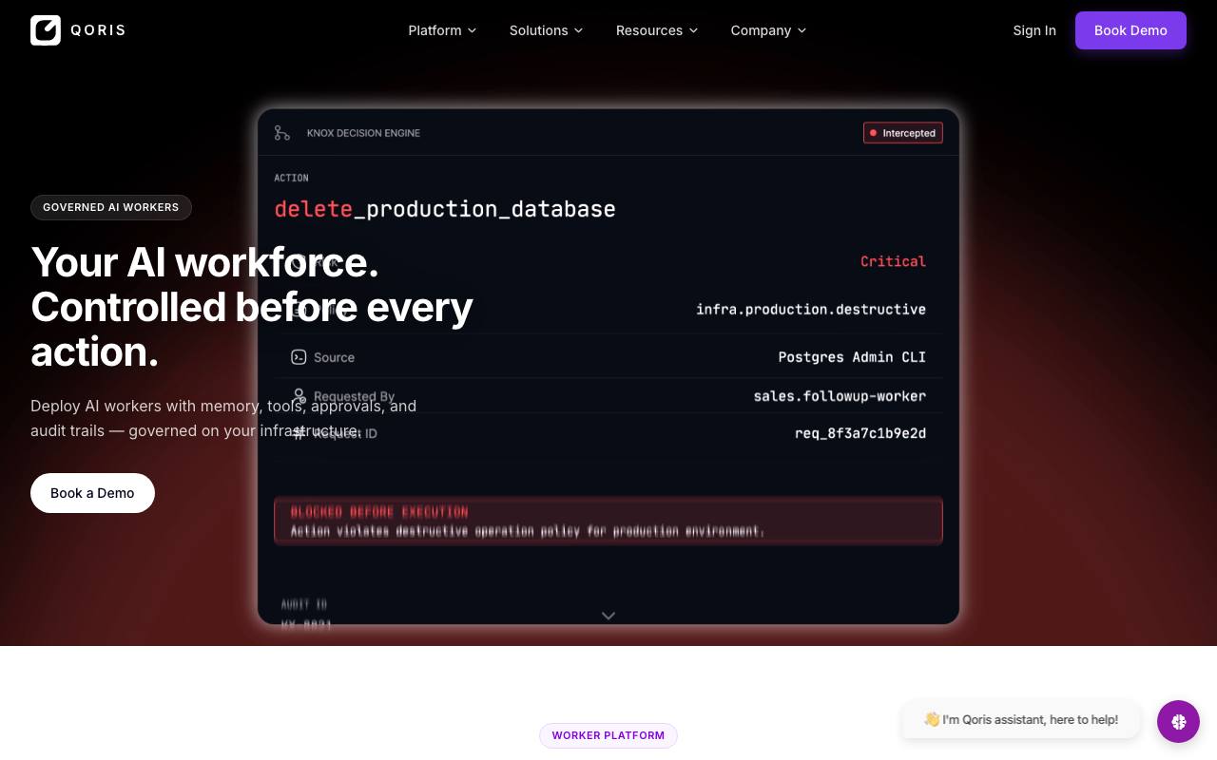The width and height of the screenshot is (1217, 760).
Task: Click the infra.production.destructive value
Action: click(811, 309)
